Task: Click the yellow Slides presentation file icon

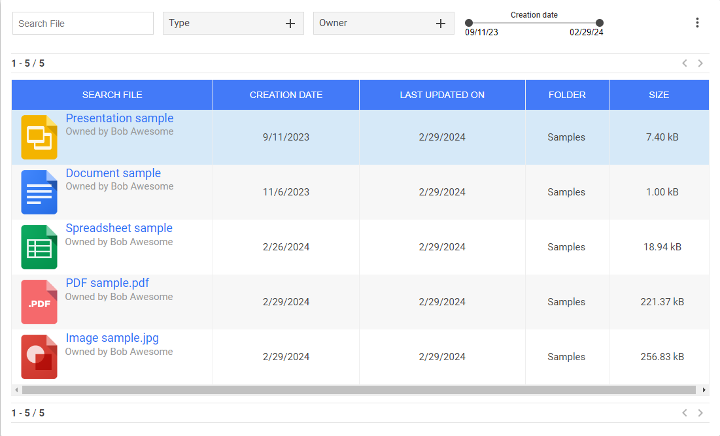Action: (39, 137)
